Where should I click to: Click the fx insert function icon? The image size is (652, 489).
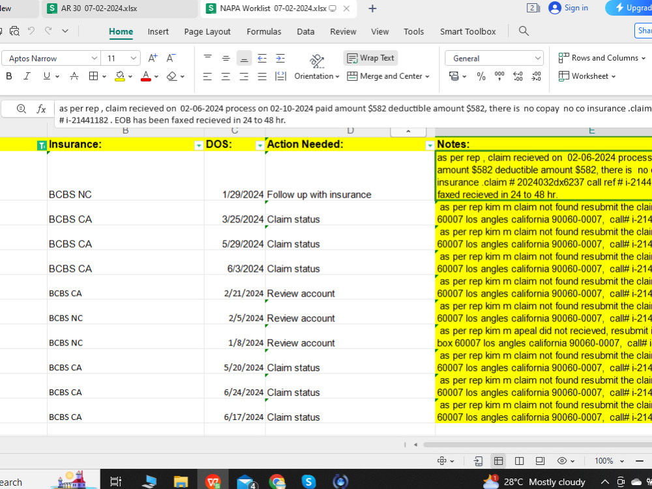pyautogui.click(x=41, y=109)
